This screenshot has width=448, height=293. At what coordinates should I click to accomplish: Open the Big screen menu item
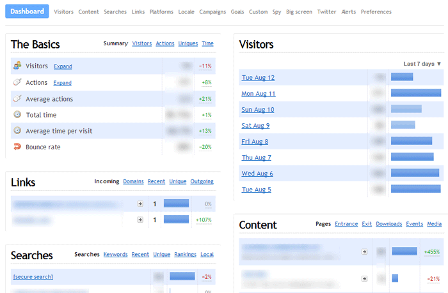tap(299, 11)
